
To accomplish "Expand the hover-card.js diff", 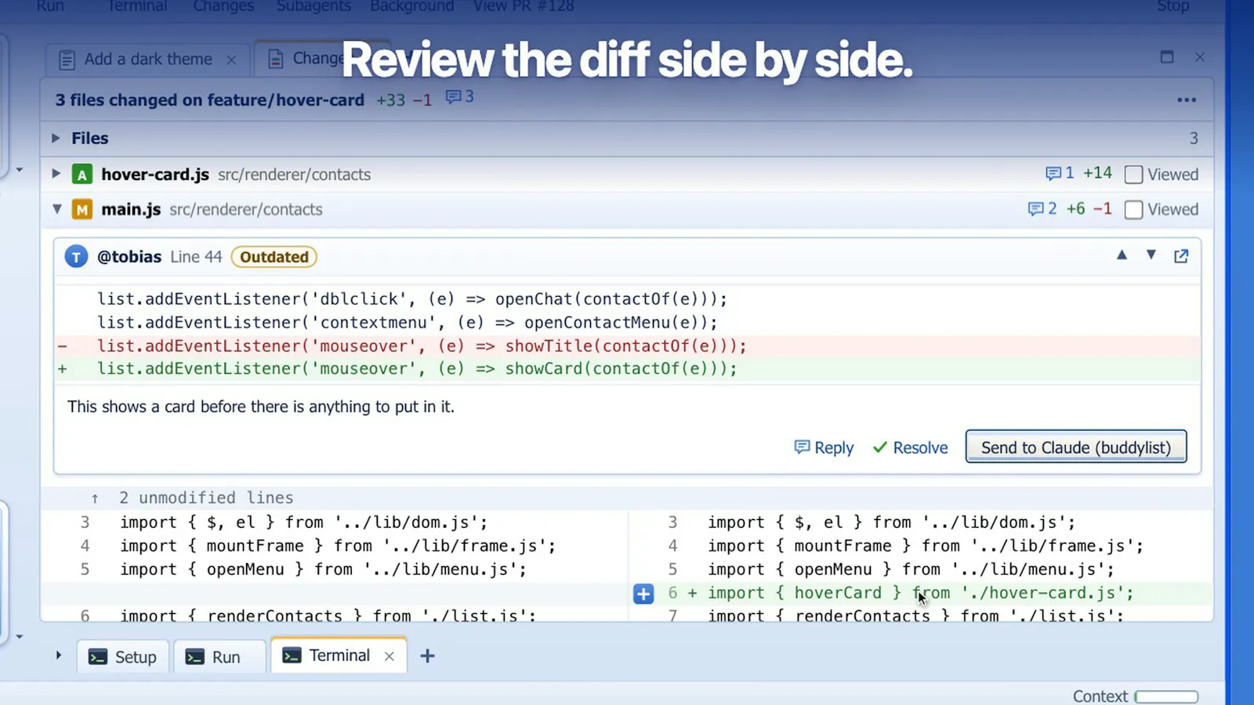I will pos(56,174).
